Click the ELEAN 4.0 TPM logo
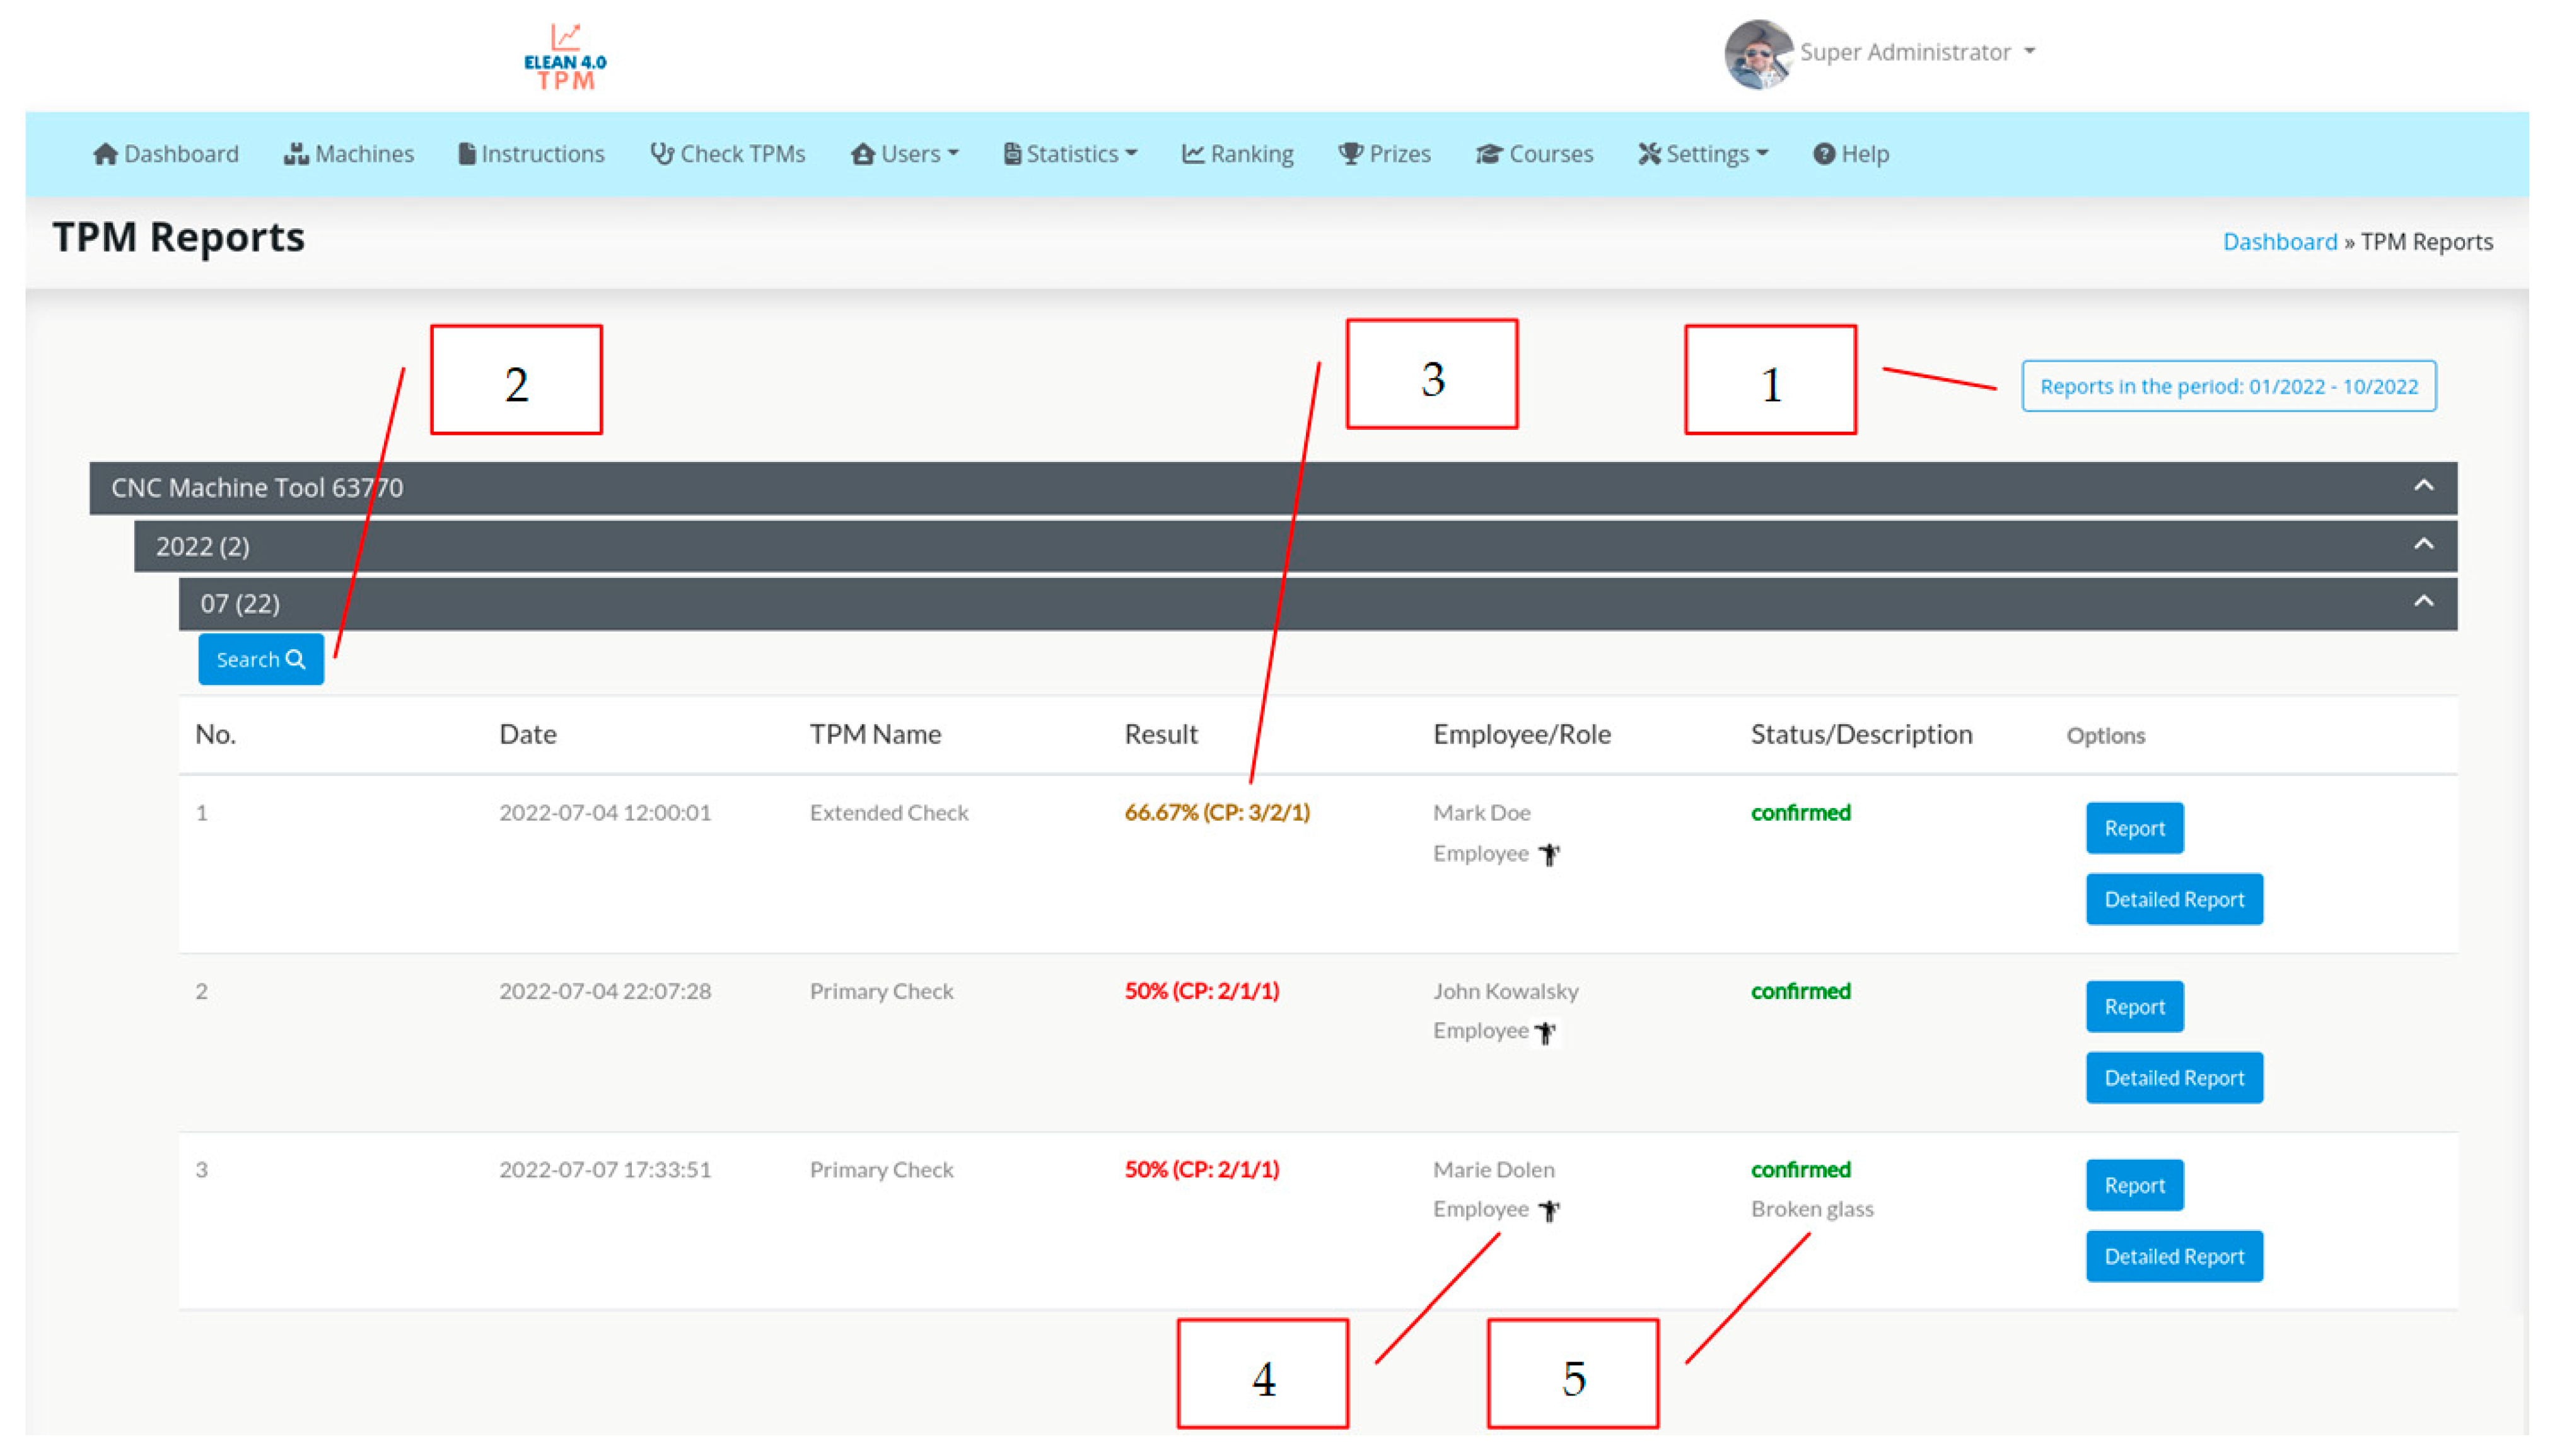 [x=565, y=58]
